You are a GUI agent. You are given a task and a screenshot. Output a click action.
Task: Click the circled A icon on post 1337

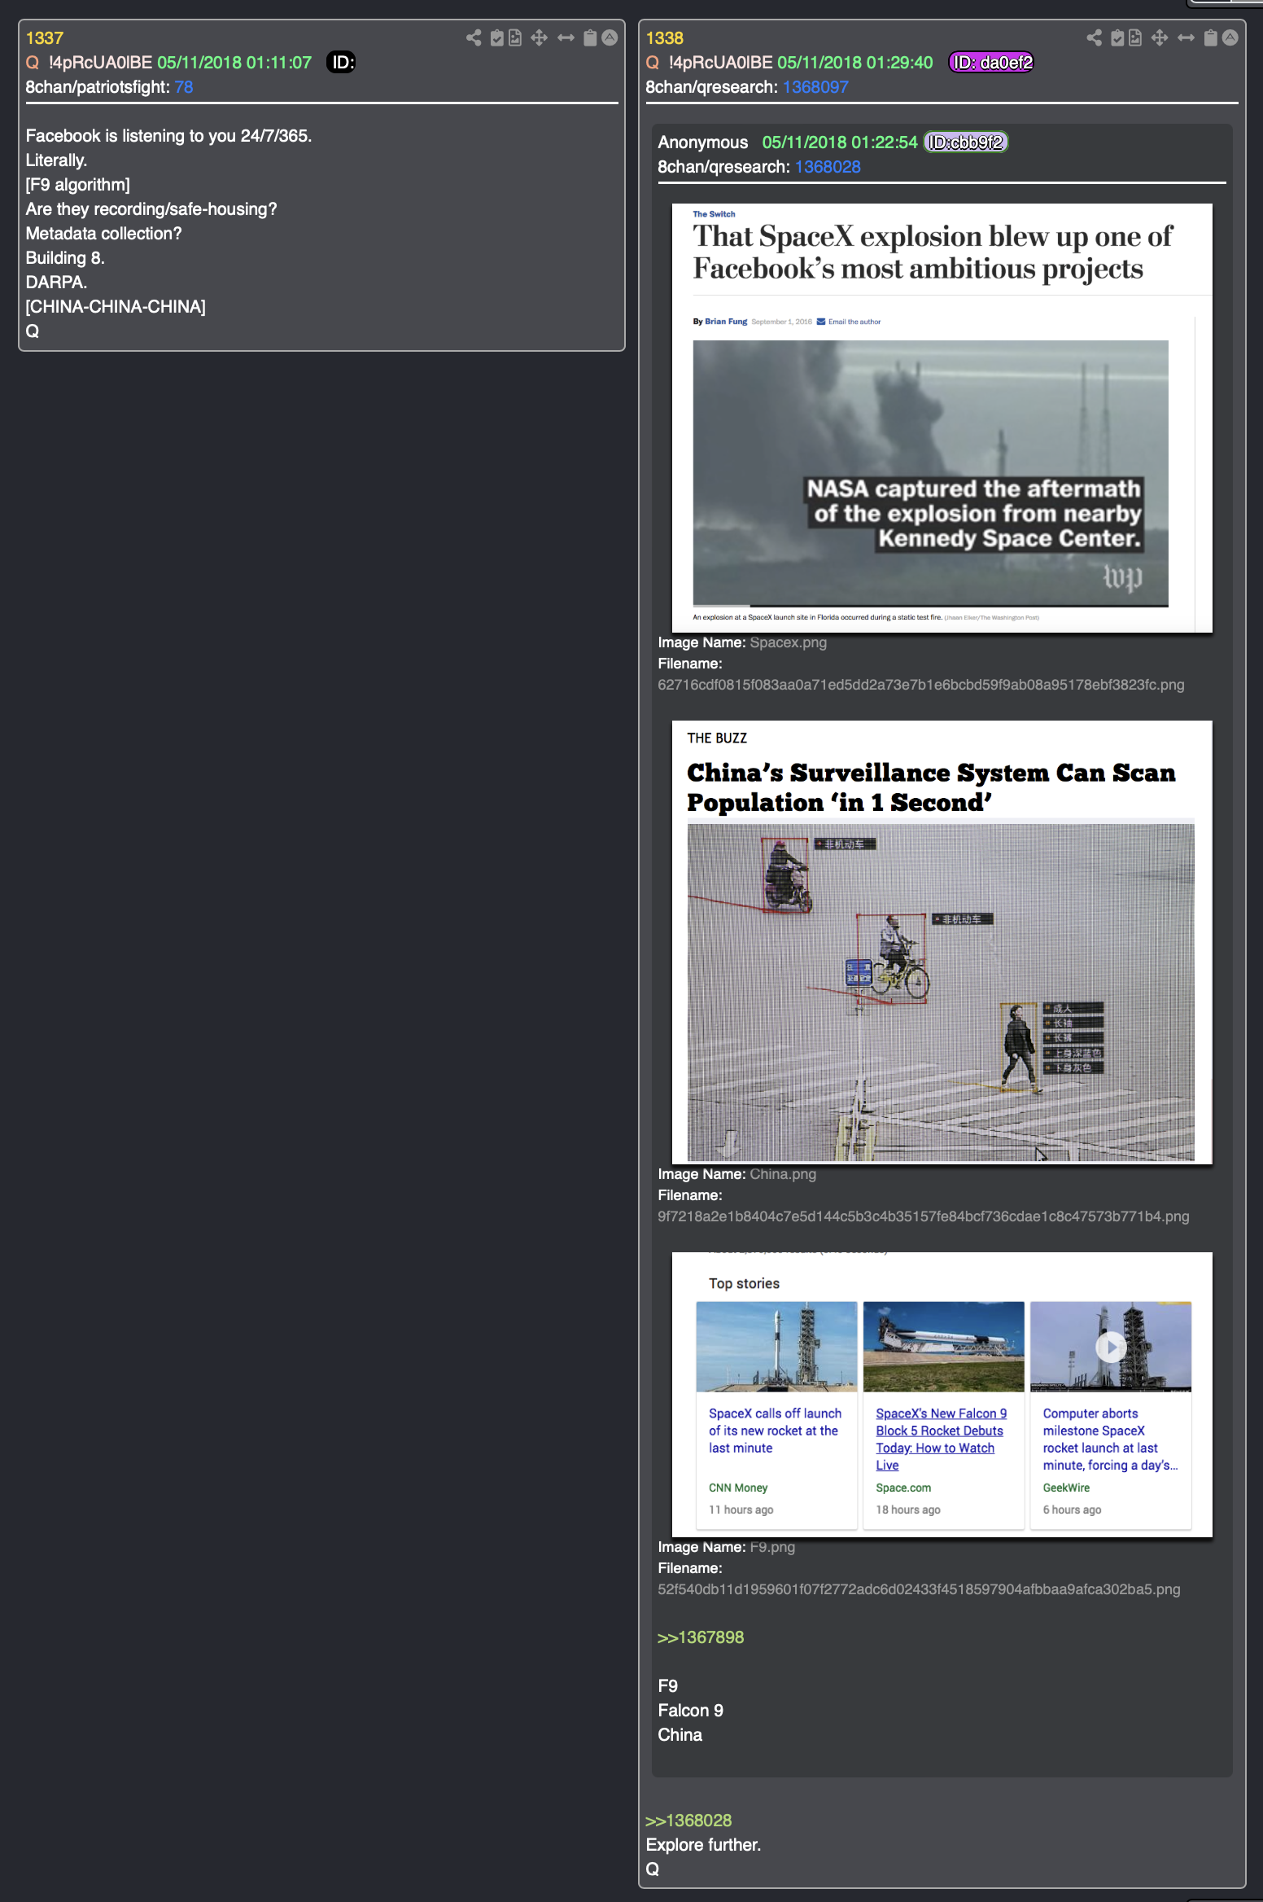(610, 37)
